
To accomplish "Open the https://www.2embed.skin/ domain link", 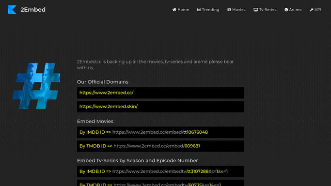I will (x=109, y=107).
